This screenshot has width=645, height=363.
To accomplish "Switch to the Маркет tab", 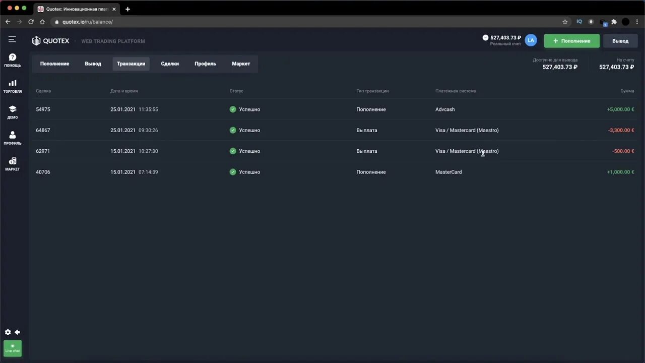I will (241, 64).
